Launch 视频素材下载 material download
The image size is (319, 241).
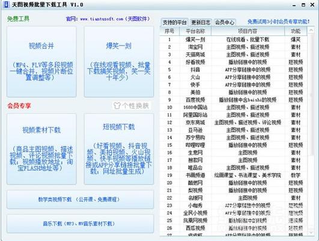[41, 149]
